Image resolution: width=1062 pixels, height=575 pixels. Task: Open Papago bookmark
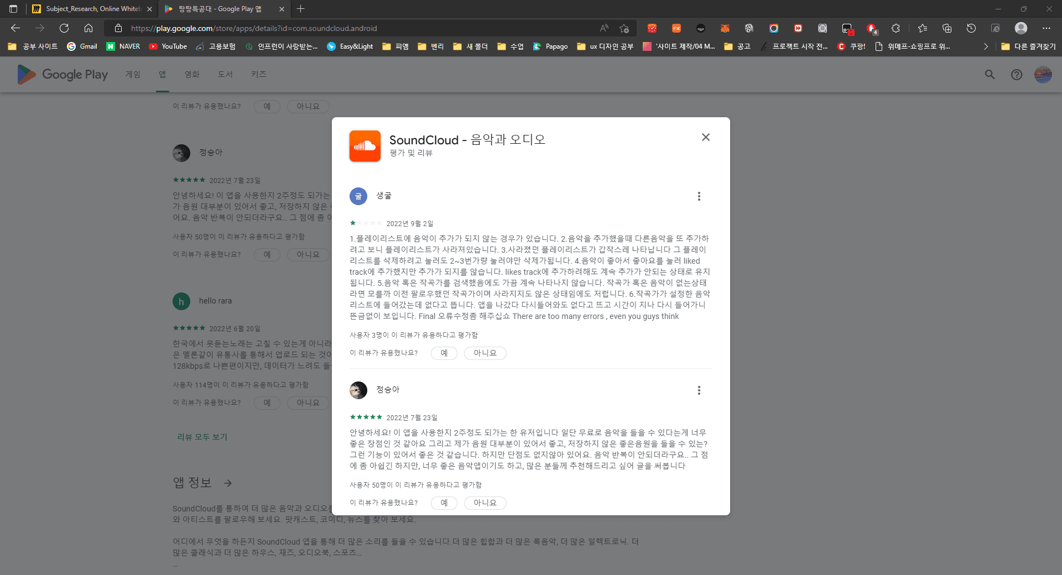pos(550,46)
